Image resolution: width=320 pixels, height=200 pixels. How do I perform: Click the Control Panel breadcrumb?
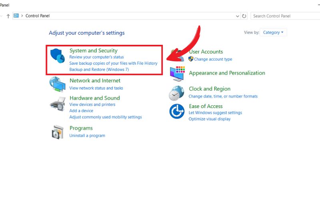(x=38, y=16)
